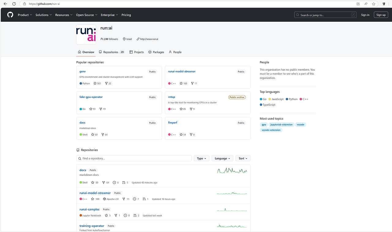392x232 pixels.
Task: Click the docs repository activity graph
Action: (x=232, y=171)
